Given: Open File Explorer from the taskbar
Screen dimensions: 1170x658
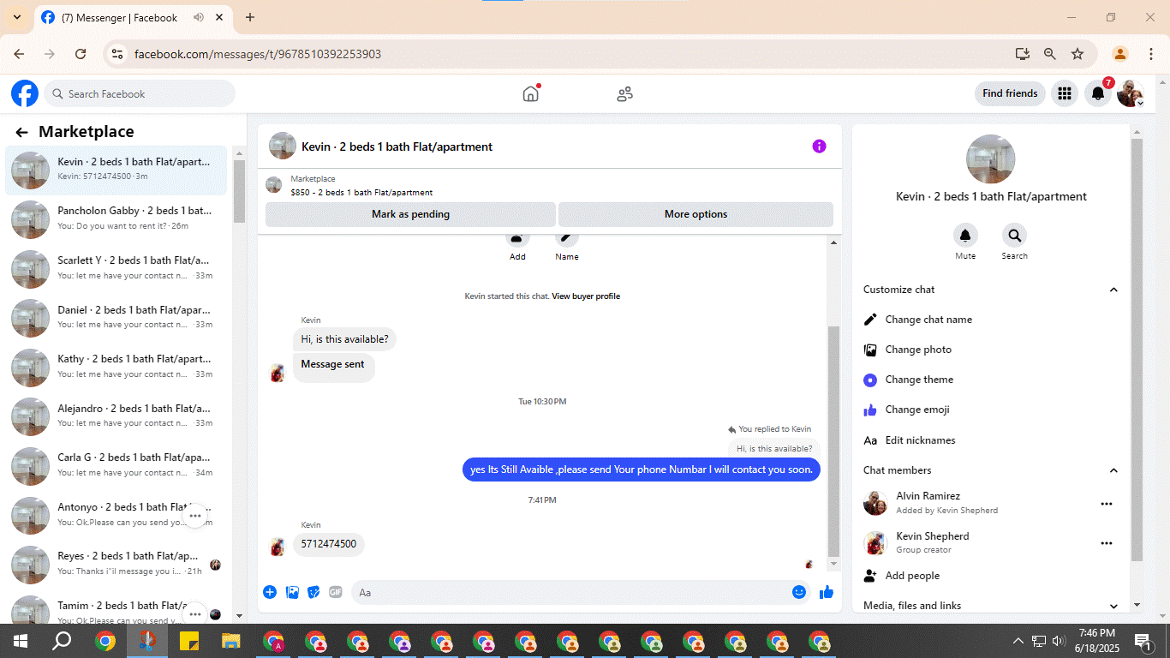Looking at the screenshot, I should click(x=231, y=641).
